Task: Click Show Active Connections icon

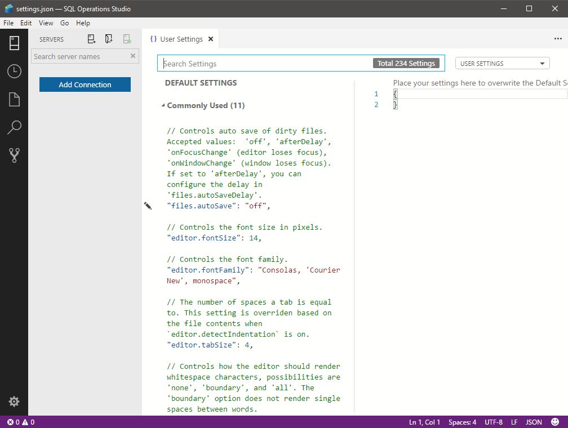Action: click(126, 39)
